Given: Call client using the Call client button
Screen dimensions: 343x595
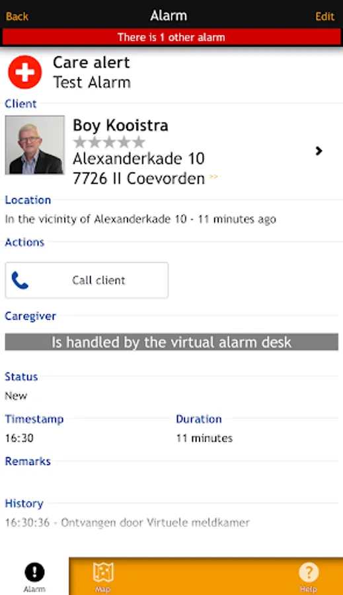Looking at the screenshot, I should click(87, 280).
